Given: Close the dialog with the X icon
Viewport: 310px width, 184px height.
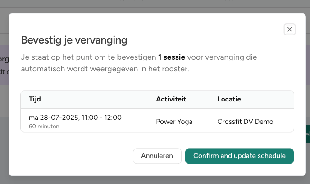Looking at the screenshot, I should pyautogui.click(x=289, y=29).
